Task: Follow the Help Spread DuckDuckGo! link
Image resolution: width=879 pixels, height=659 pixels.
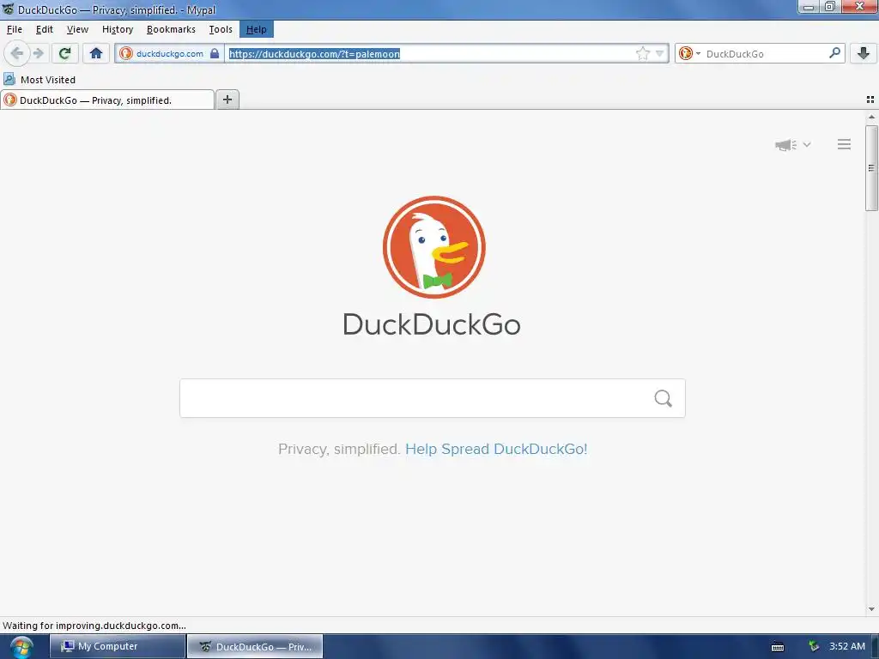Action: [496, 449]
